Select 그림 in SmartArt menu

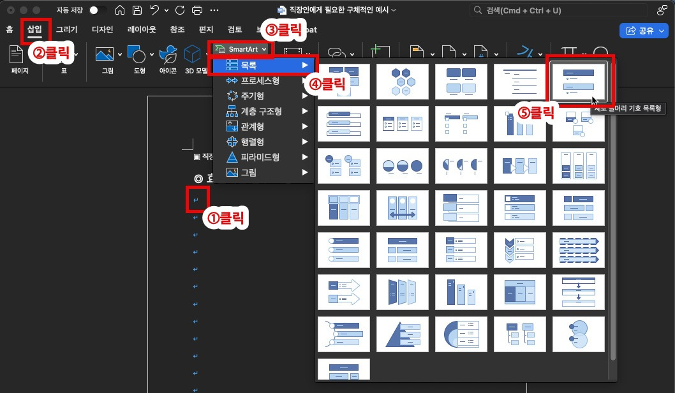coord(263,172)
